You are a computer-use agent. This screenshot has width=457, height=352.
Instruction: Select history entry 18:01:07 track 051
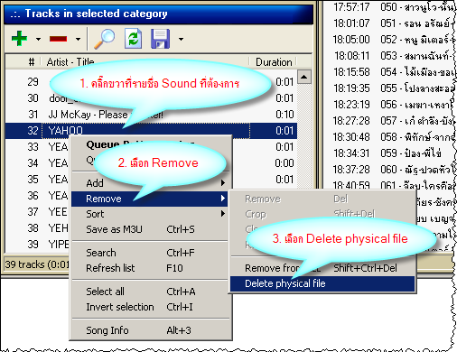coord(393,23)
